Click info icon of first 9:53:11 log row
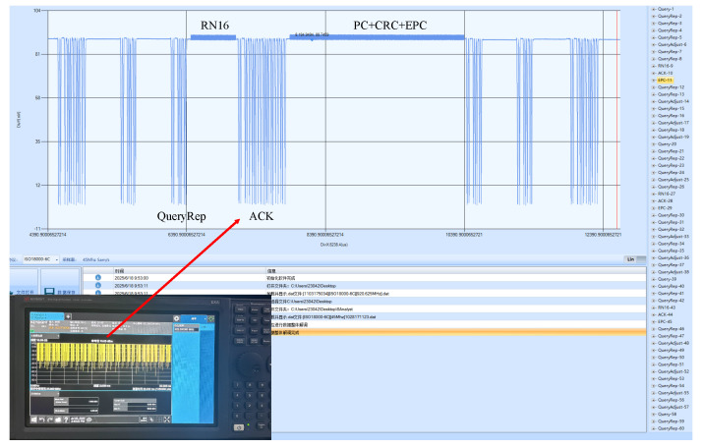This screenshot has height=448, width=702. point(98,286)
